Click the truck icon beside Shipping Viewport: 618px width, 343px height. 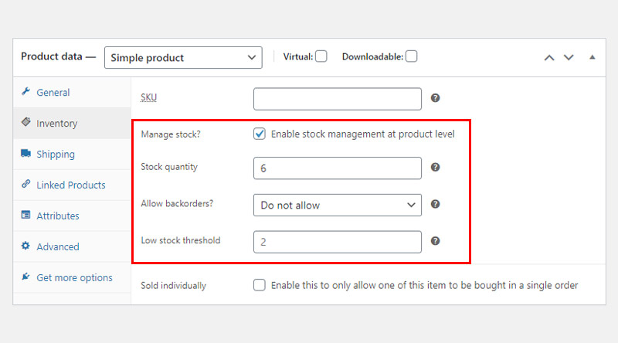(26, 154)
